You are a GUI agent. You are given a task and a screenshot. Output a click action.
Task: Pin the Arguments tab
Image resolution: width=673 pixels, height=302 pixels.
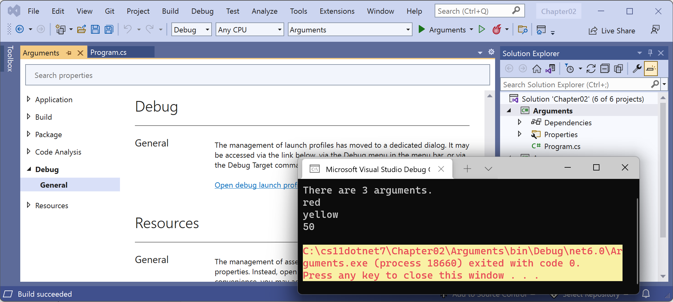pos(69,53)
